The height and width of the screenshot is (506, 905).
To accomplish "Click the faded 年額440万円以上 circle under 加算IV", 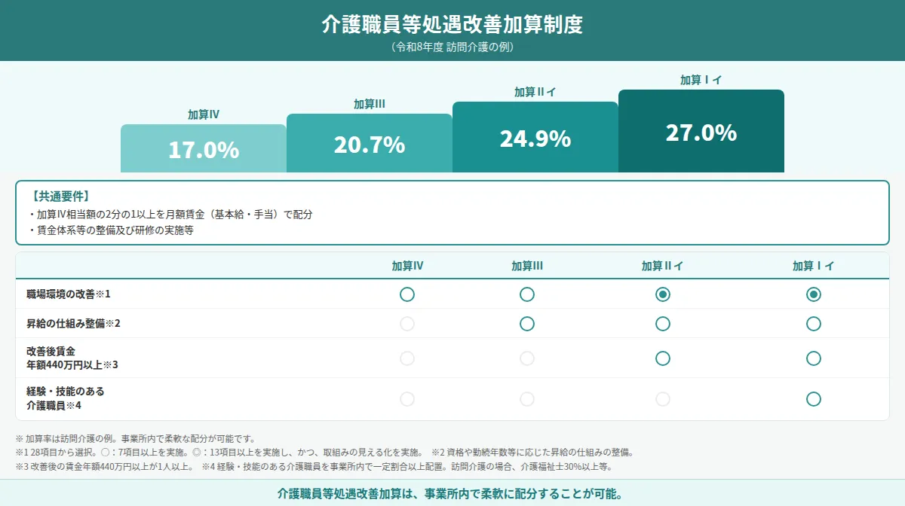I will pyautogui.click(x=407, y=358).
